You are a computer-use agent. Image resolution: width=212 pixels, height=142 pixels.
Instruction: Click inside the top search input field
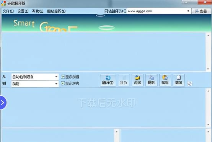point(157,11)
